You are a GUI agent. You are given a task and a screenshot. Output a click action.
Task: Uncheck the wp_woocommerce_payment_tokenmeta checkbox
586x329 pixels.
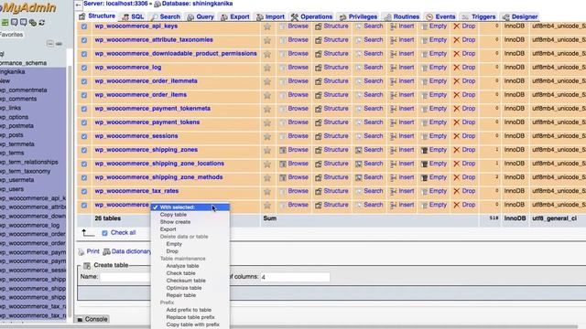84,109
